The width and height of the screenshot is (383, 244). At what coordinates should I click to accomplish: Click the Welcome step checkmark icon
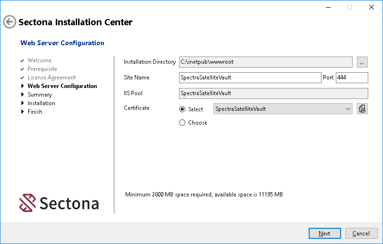22,60
